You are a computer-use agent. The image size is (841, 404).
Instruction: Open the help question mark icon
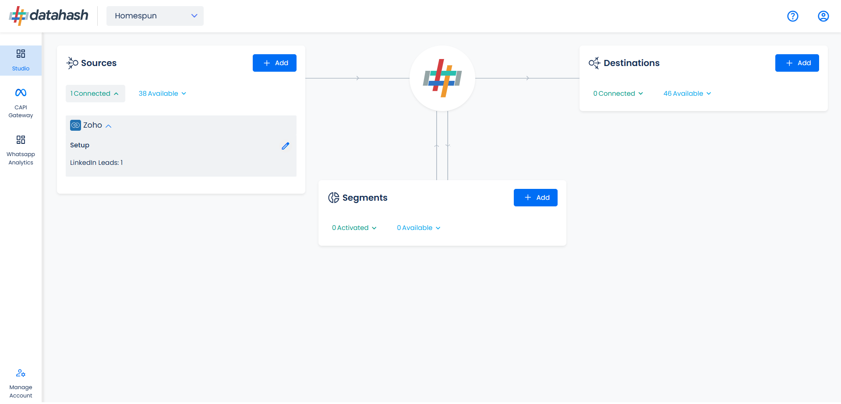coord(792,16)
